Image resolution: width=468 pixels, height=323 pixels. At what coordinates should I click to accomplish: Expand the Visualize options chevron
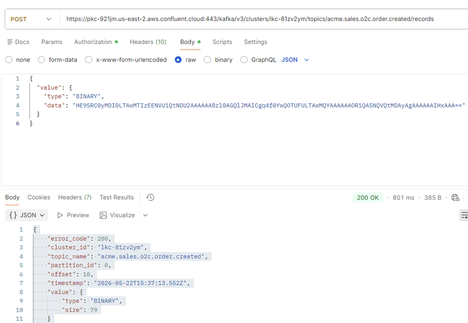tap(145, 215)
